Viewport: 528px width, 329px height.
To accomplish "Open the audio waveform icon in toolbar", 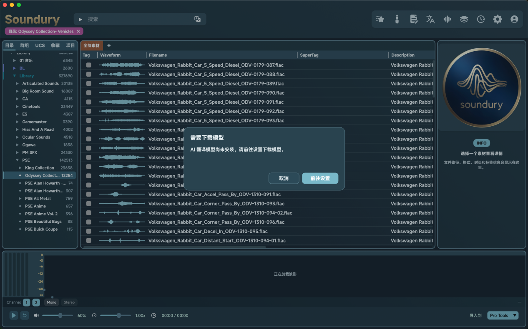I will pyautogui.click(x=447, y=19).
